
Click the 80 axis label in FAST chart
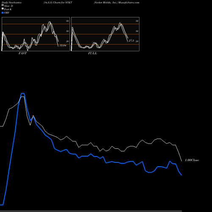click(x=67, y=21)
